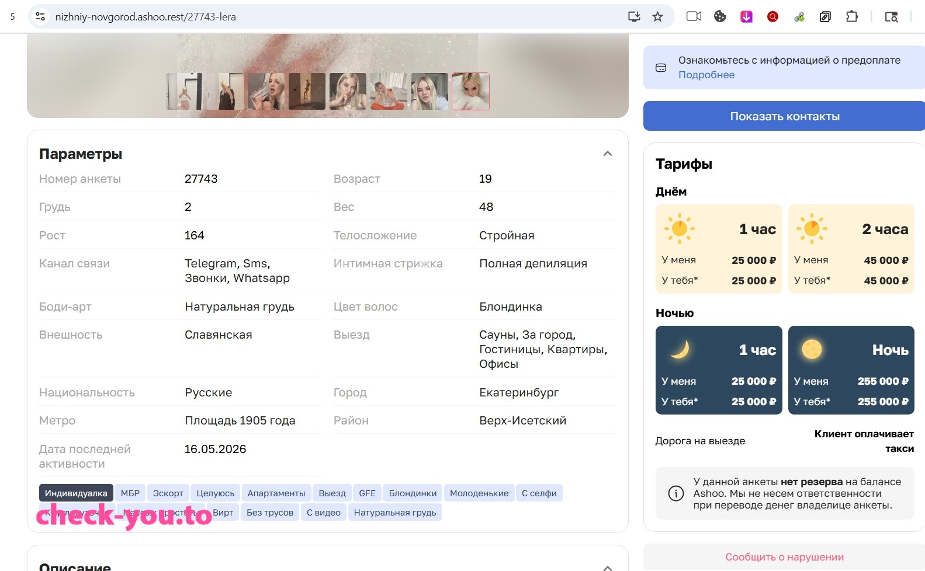Open the Подробнее link about prepayment

coord(706,75)
